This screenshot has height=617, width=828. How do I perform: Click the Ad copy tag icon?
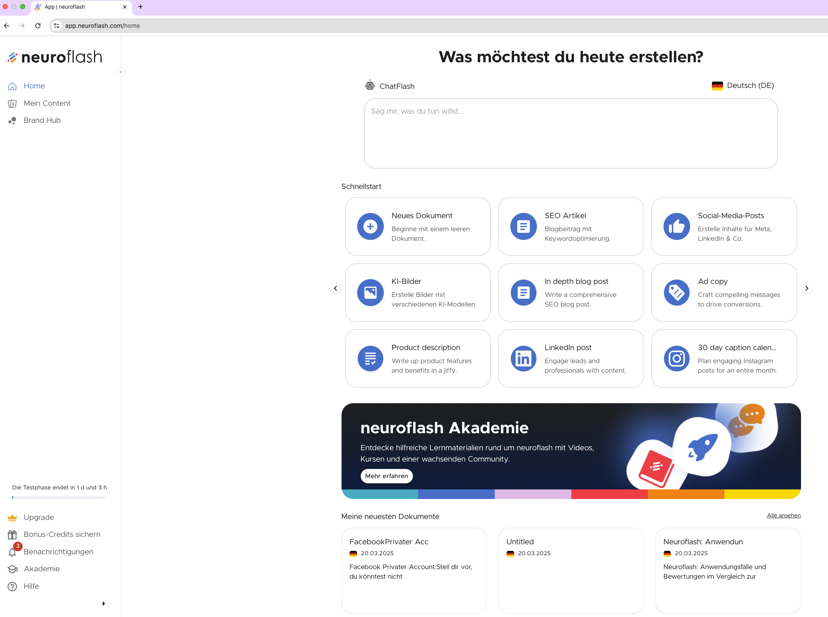click(x=677, y=293)
